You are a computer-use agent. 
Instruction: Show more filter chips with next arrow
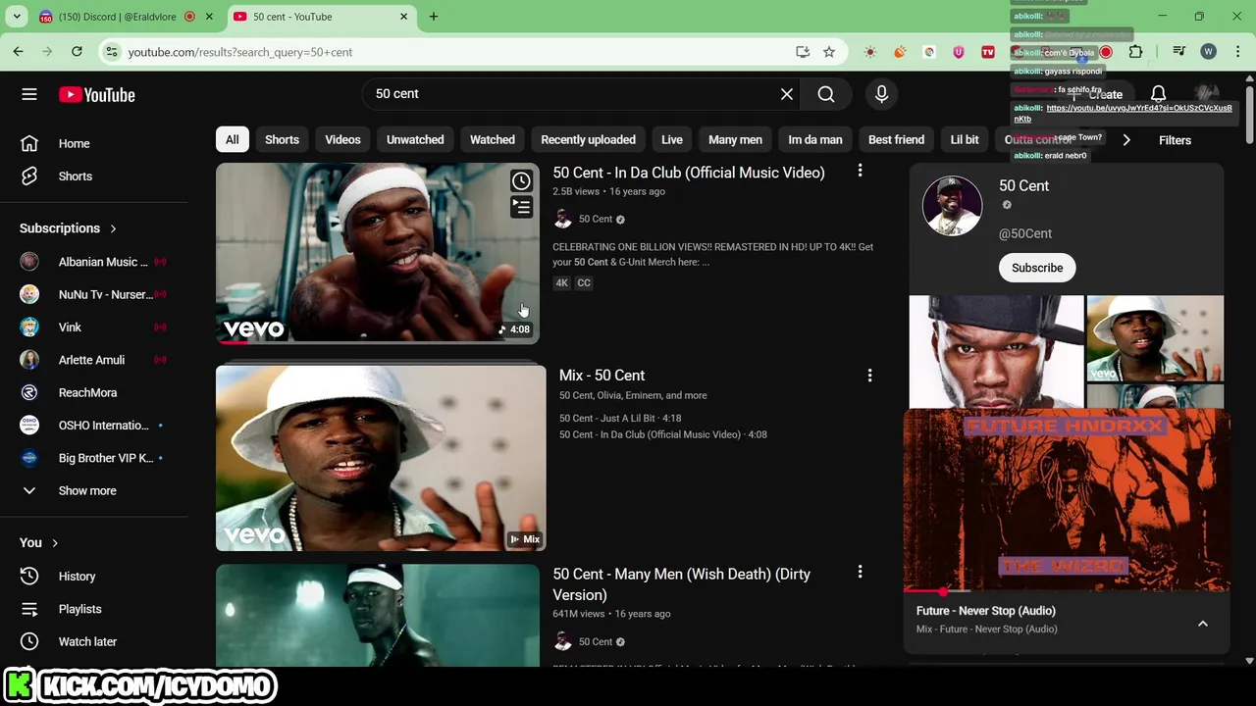(x=1126, y=140)
